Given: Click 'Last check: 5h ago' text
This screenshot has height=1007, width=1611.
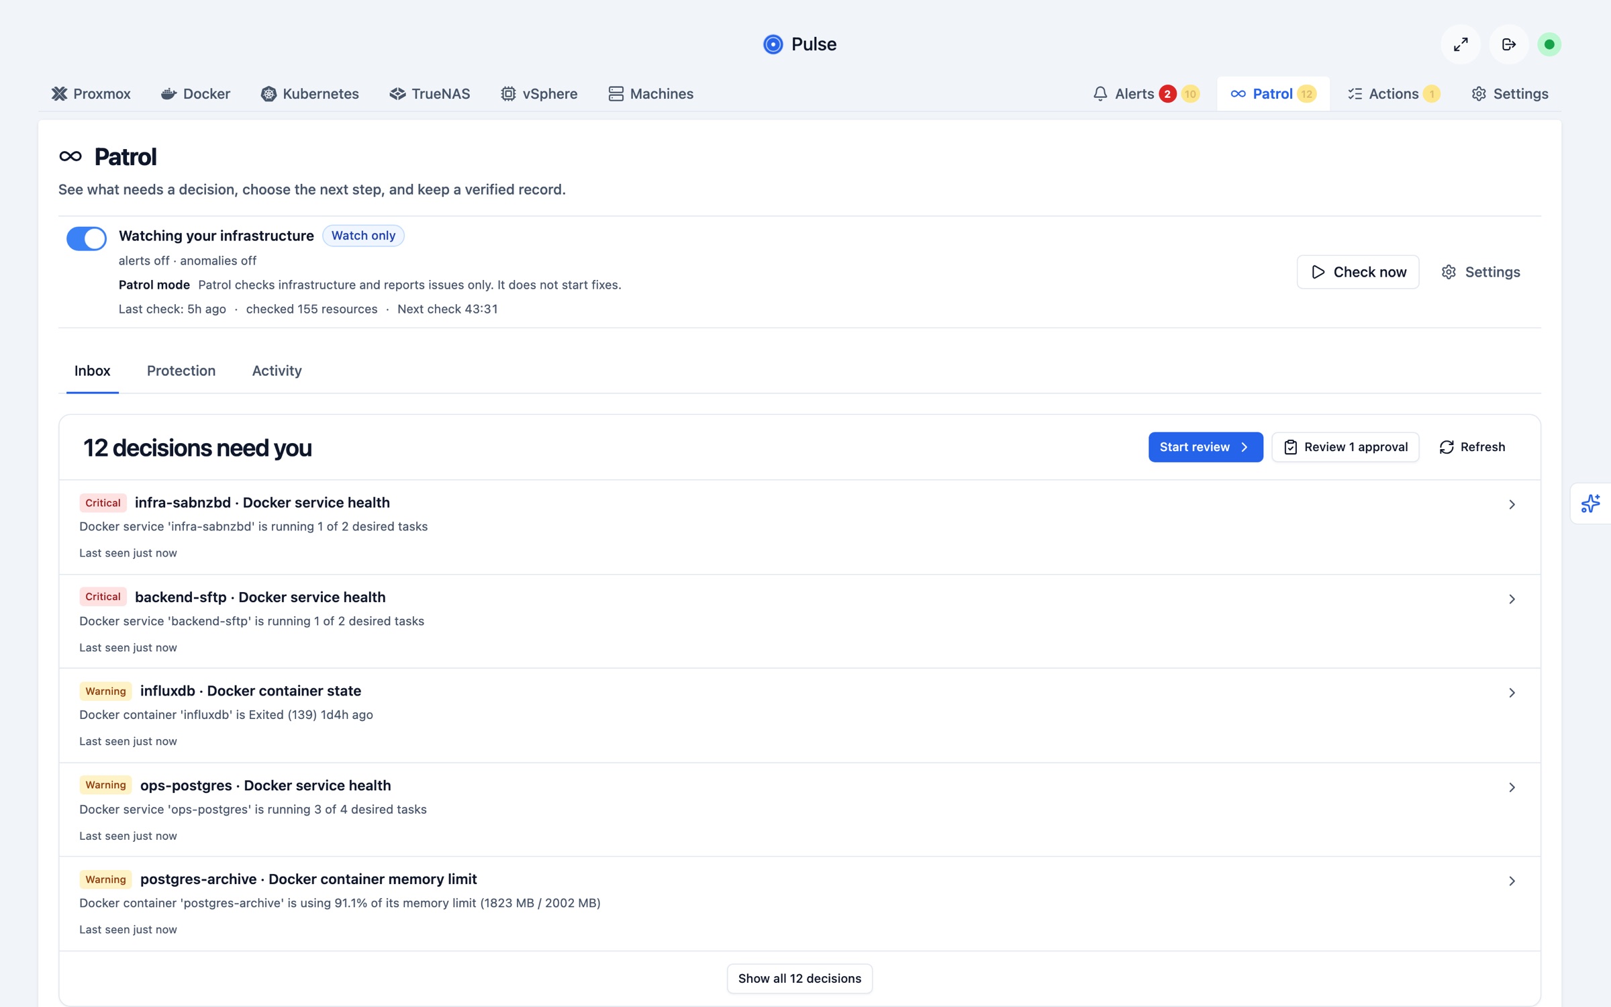Looking at the screenshot, I should [x=173, y=309].
